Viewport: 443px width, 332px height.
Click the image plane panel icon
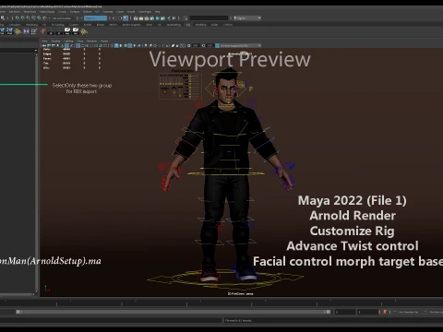63,45
